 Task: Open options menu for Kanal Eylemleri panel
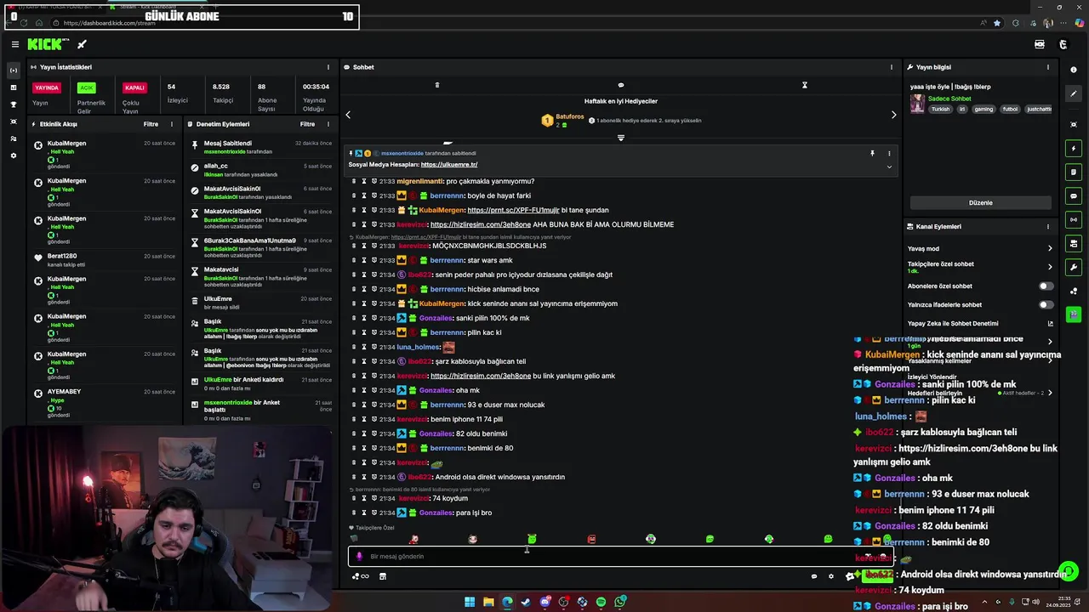point(1048,227)
